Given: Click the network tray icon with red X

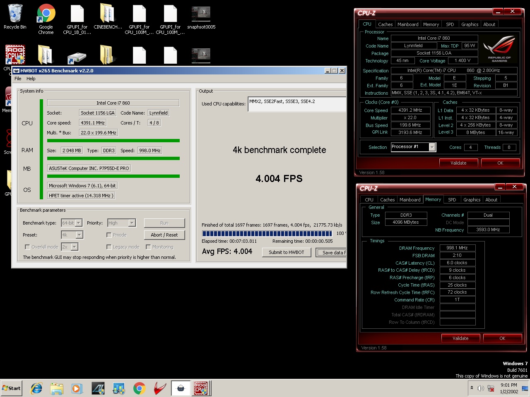Looking at the screenshot, I should pos(491,388).
